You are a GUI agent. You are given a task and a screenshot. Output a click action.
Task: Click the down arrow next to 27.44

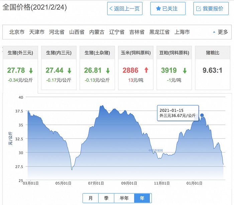click(70, 71)
